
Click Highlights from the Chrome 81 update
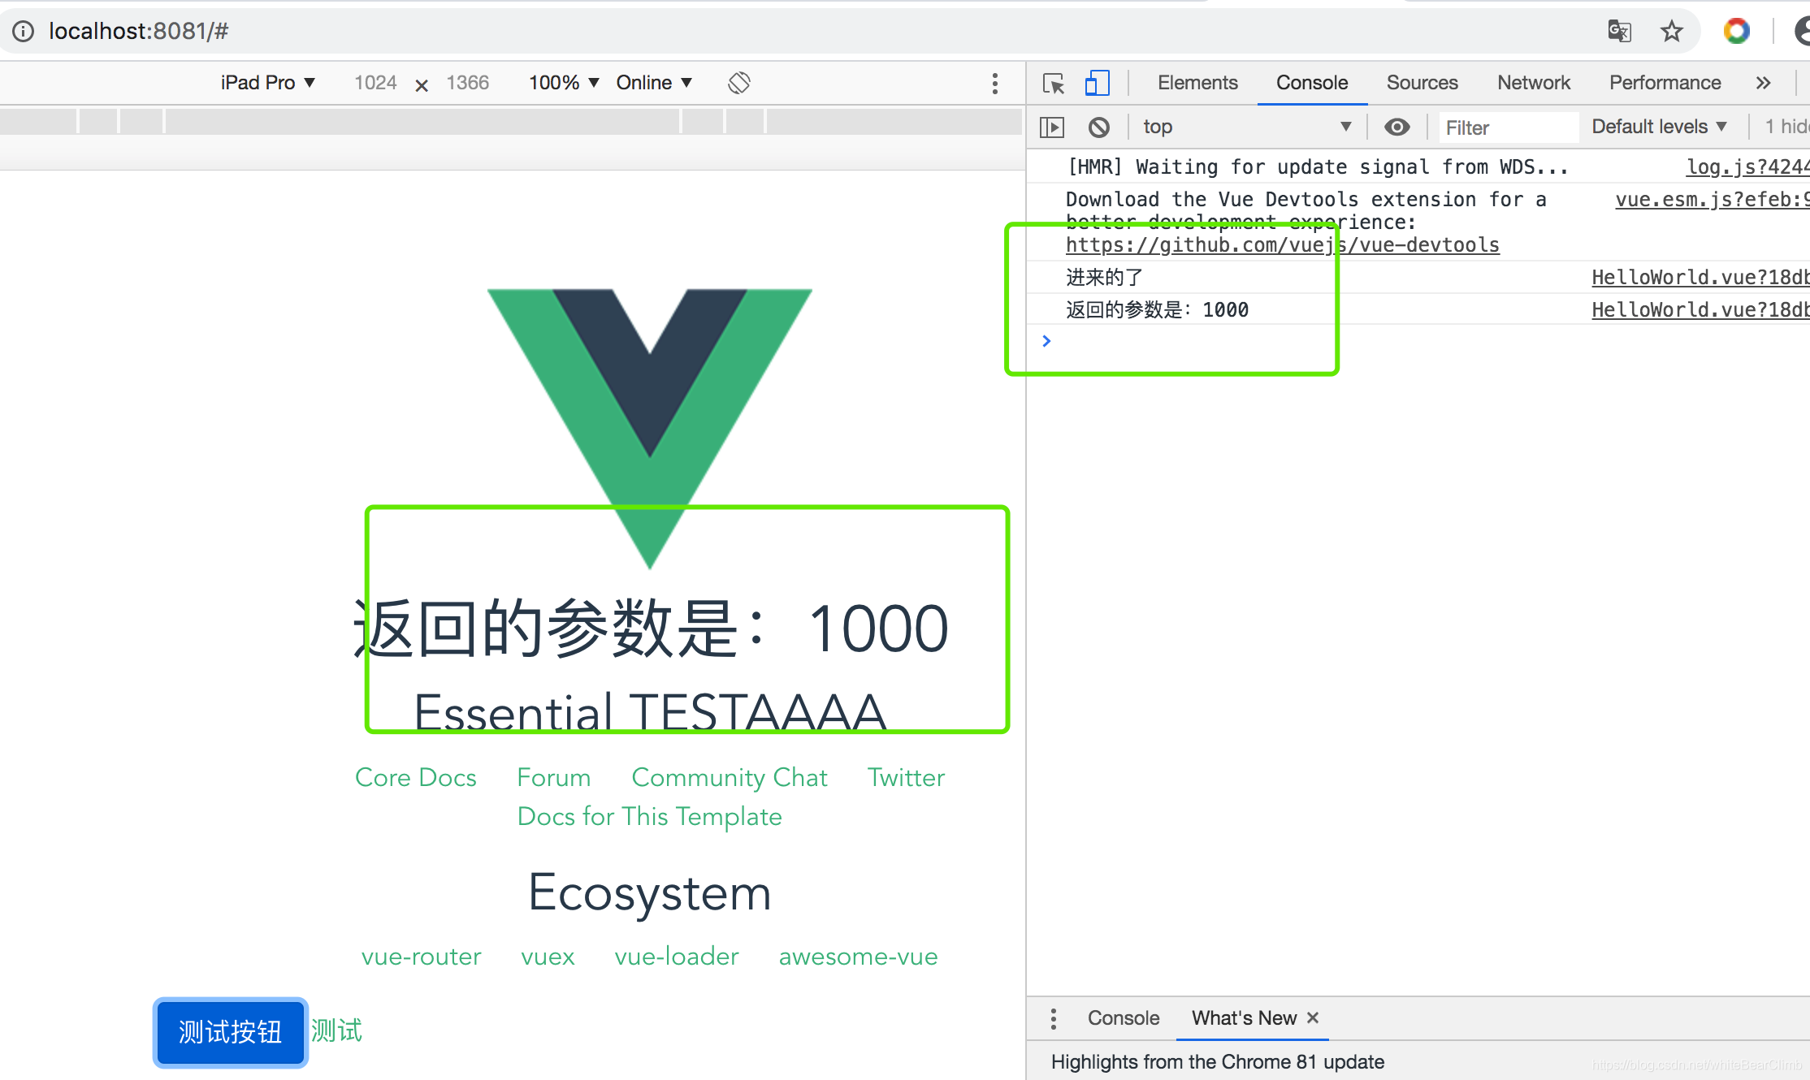click(x=1217, y=1061)
